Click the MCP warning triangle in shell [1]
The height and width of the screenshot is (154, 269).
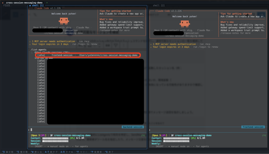[30, 41]
